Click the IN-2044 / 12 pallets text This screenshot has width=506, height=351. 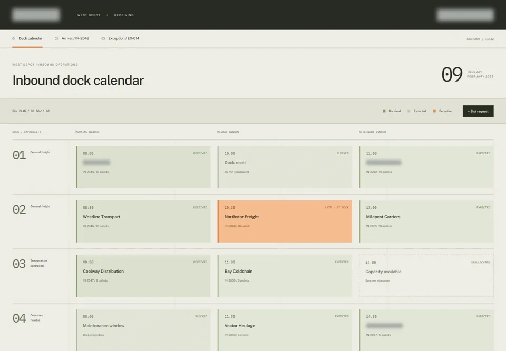[x=95, y=172]
